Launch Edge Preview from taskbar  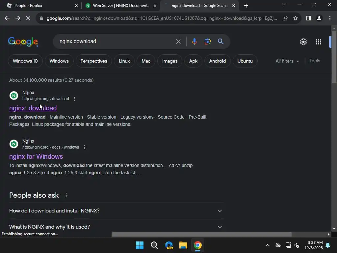pos(169,245)
